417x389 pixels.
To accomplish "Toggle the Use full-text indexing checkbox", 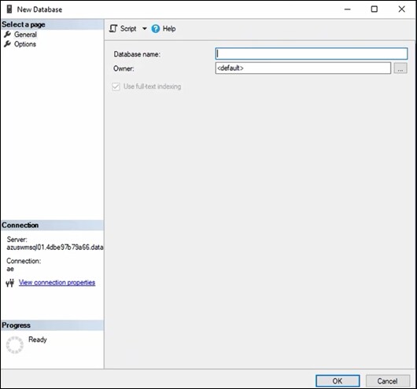I will pos(116,86).
